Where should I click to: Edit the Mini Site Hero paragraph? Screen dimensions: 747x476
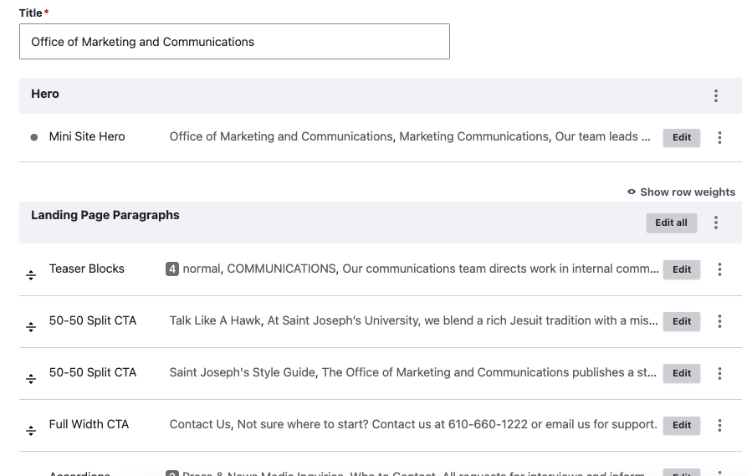681,137
